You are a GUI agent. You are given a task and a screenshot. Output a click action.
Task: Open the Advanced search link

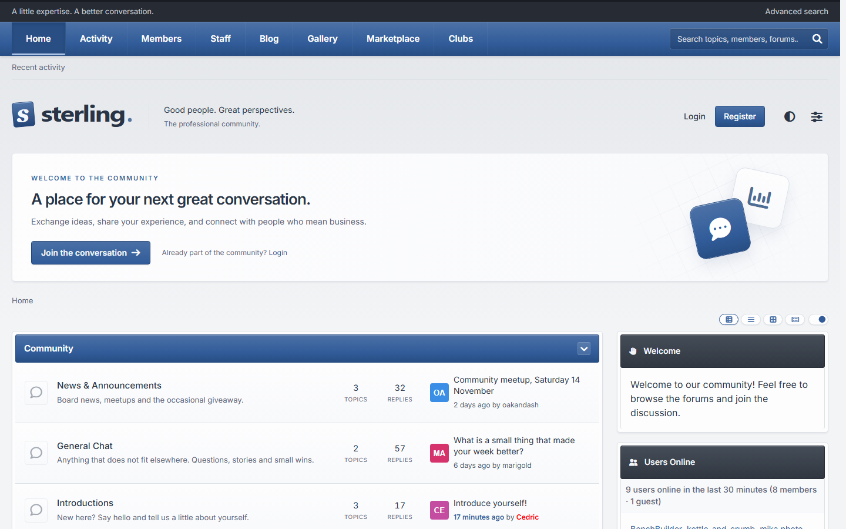coord(796,11)
